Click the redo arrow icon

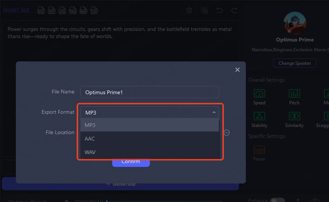tap(234, 10)
